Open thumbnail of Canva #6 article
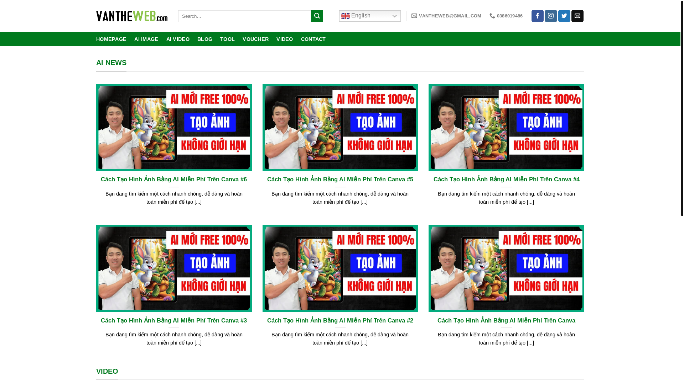Screen dimensions: 684x384 click(x=174, y=127)
